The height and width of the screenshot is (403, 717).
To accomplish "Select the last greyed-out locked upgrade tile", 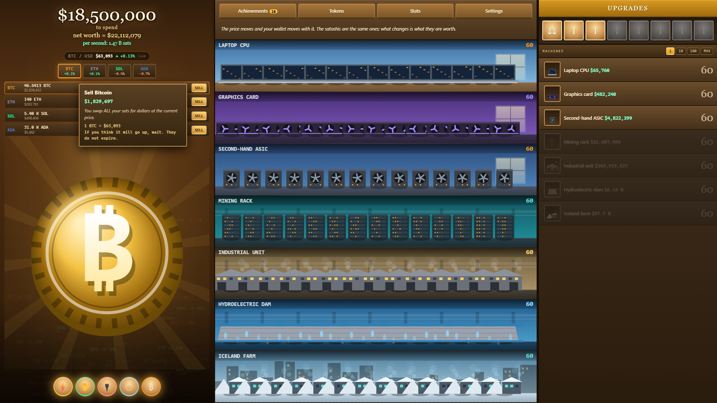I will [704, 31].
